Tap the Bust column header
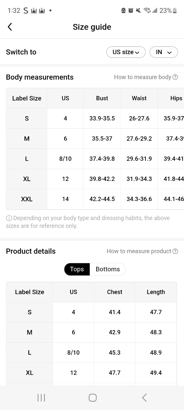The height and width of the screenshot is (410, 184). point(102,98)
